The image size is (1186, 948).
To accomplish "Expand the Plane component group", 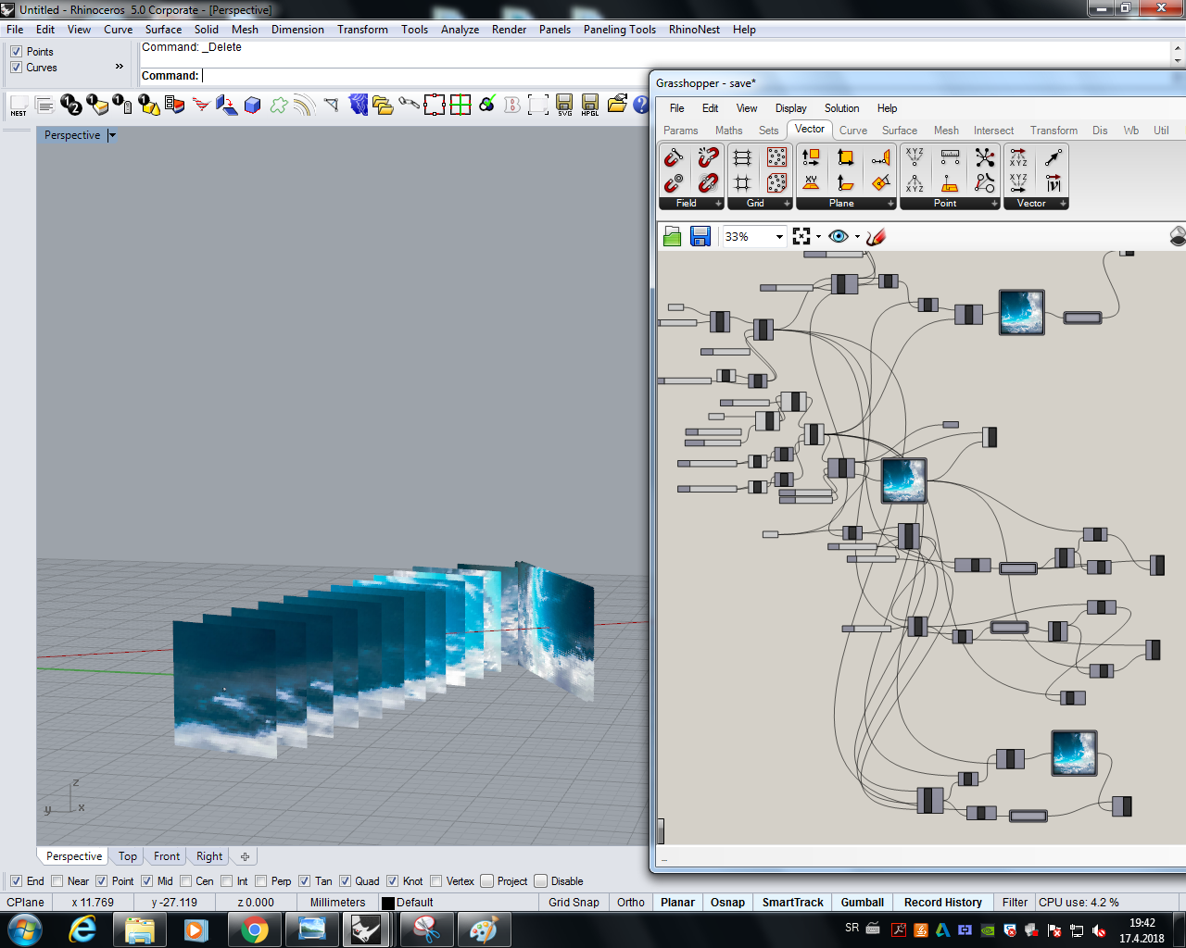I will click(890, 204).
